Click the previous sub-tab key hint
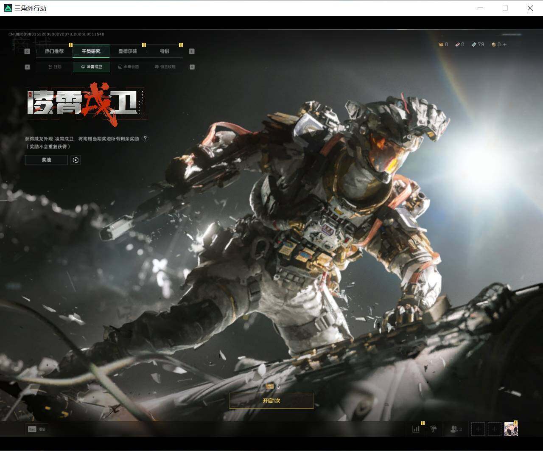 (28, 67)
